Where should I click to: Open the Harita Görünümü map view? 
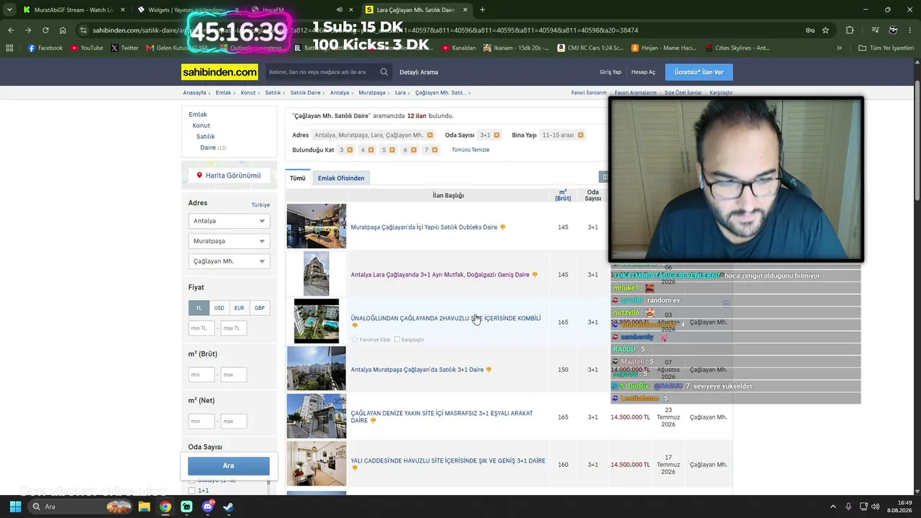229,176
